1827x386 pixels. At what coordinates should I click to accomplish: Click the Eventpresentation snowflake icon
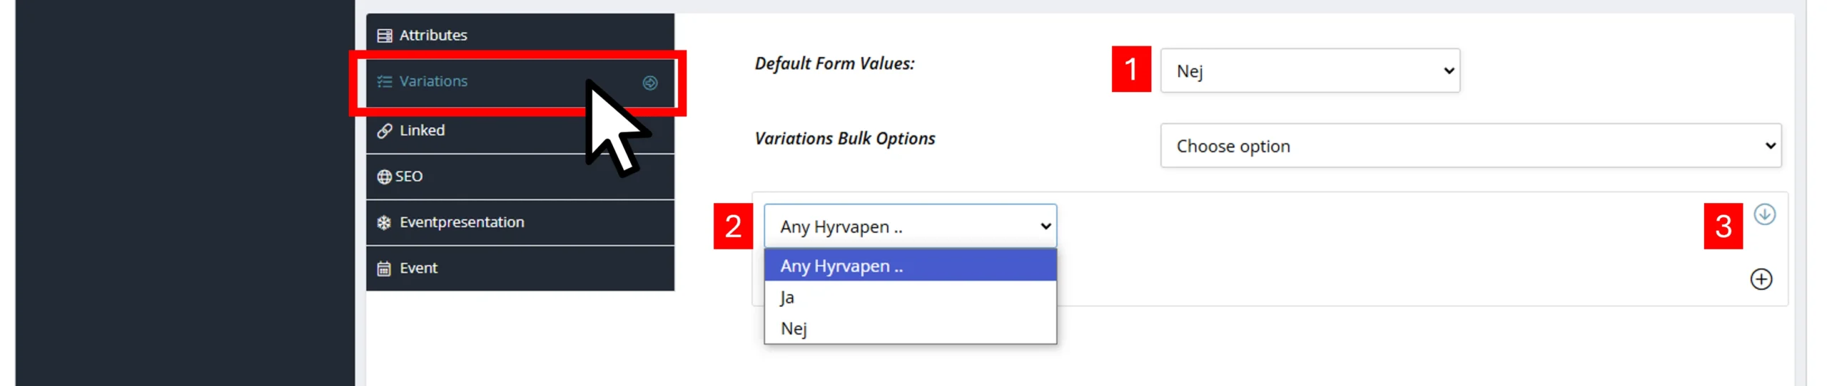[384, 223]
